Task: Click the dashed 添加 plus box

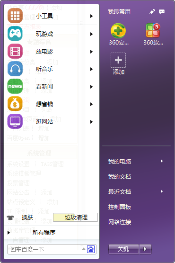Action: pyautogui.click(x=118, y=60)
